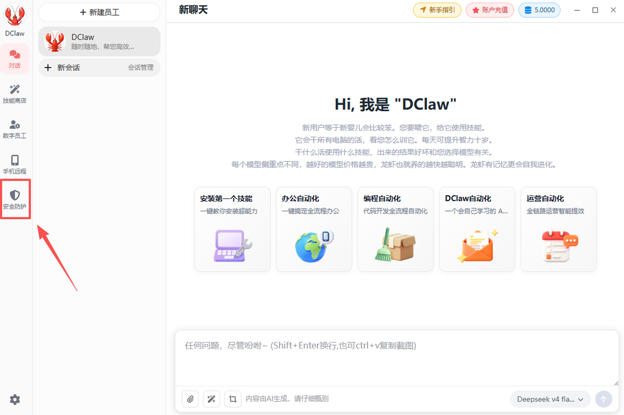Click the attach file paperclip icon
624x415 pixels.
click(x=190, y=399)
